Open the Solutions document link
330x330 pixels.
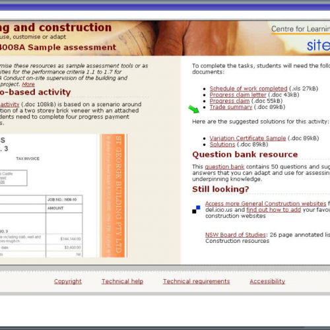(222, 145)
